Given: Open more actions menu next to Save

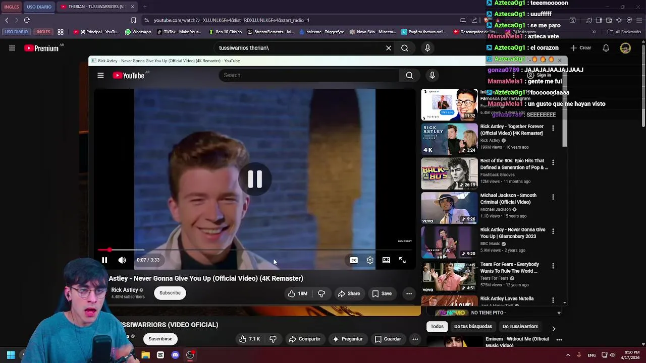Looking at the screenshot, I should point(409,293).
